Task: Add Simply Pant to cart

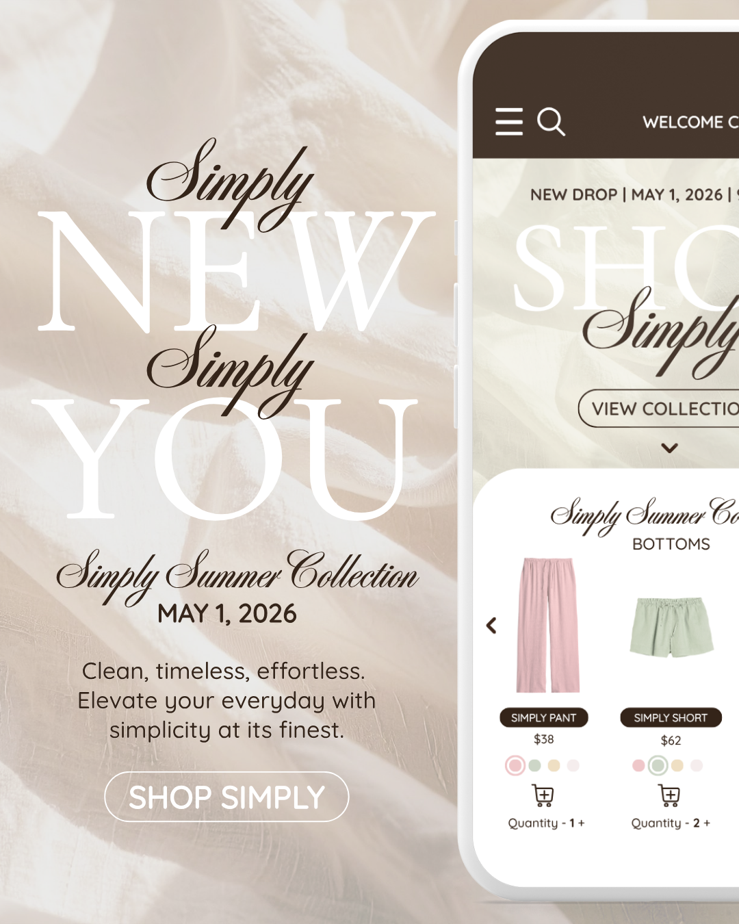Action: point(543,795)
